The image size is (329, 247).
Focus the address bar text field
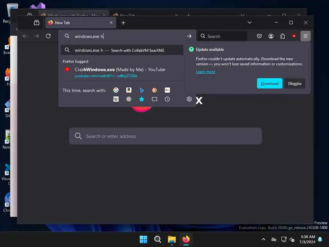coord(128,36)
